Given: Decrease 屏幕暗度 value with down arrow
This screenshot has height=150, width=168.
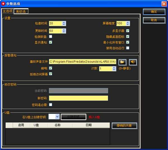Looking at the screenshot, I should pyautogui.click(x=128, y=25).
